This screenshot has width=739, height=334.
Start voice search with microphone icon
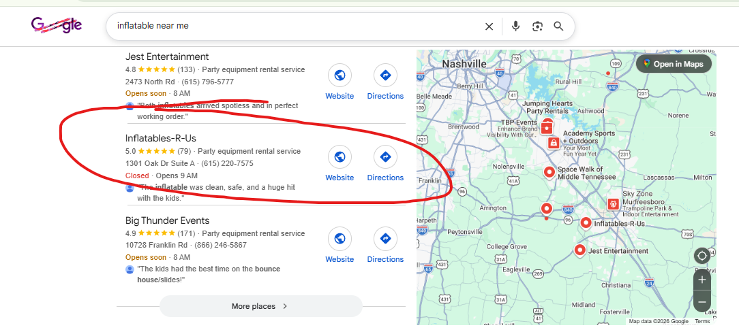(x=515, y=27)
